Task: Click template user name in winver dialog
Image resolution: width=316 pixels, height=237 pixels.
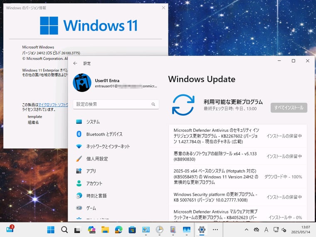Action: coord(35,117)
